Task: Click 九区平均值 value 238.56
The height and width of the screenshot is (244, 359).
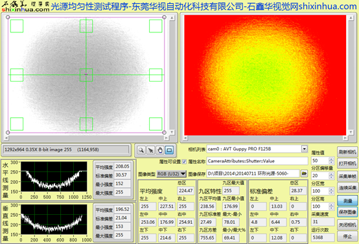Action: point(207,206)
